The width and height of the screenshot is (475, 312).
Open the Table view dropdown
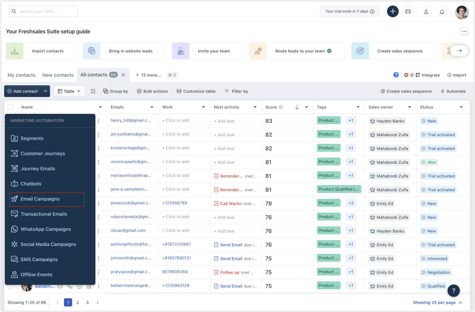69,91
